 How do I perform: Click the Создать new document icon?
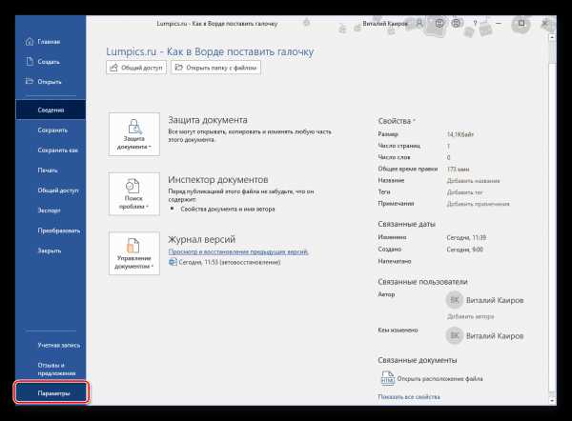(30, 62)
